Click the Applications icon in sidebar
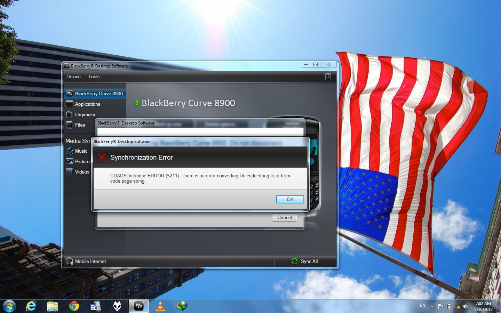Viewport: 501px width, 313px height. pyautogui.click(x=70, y=104)
